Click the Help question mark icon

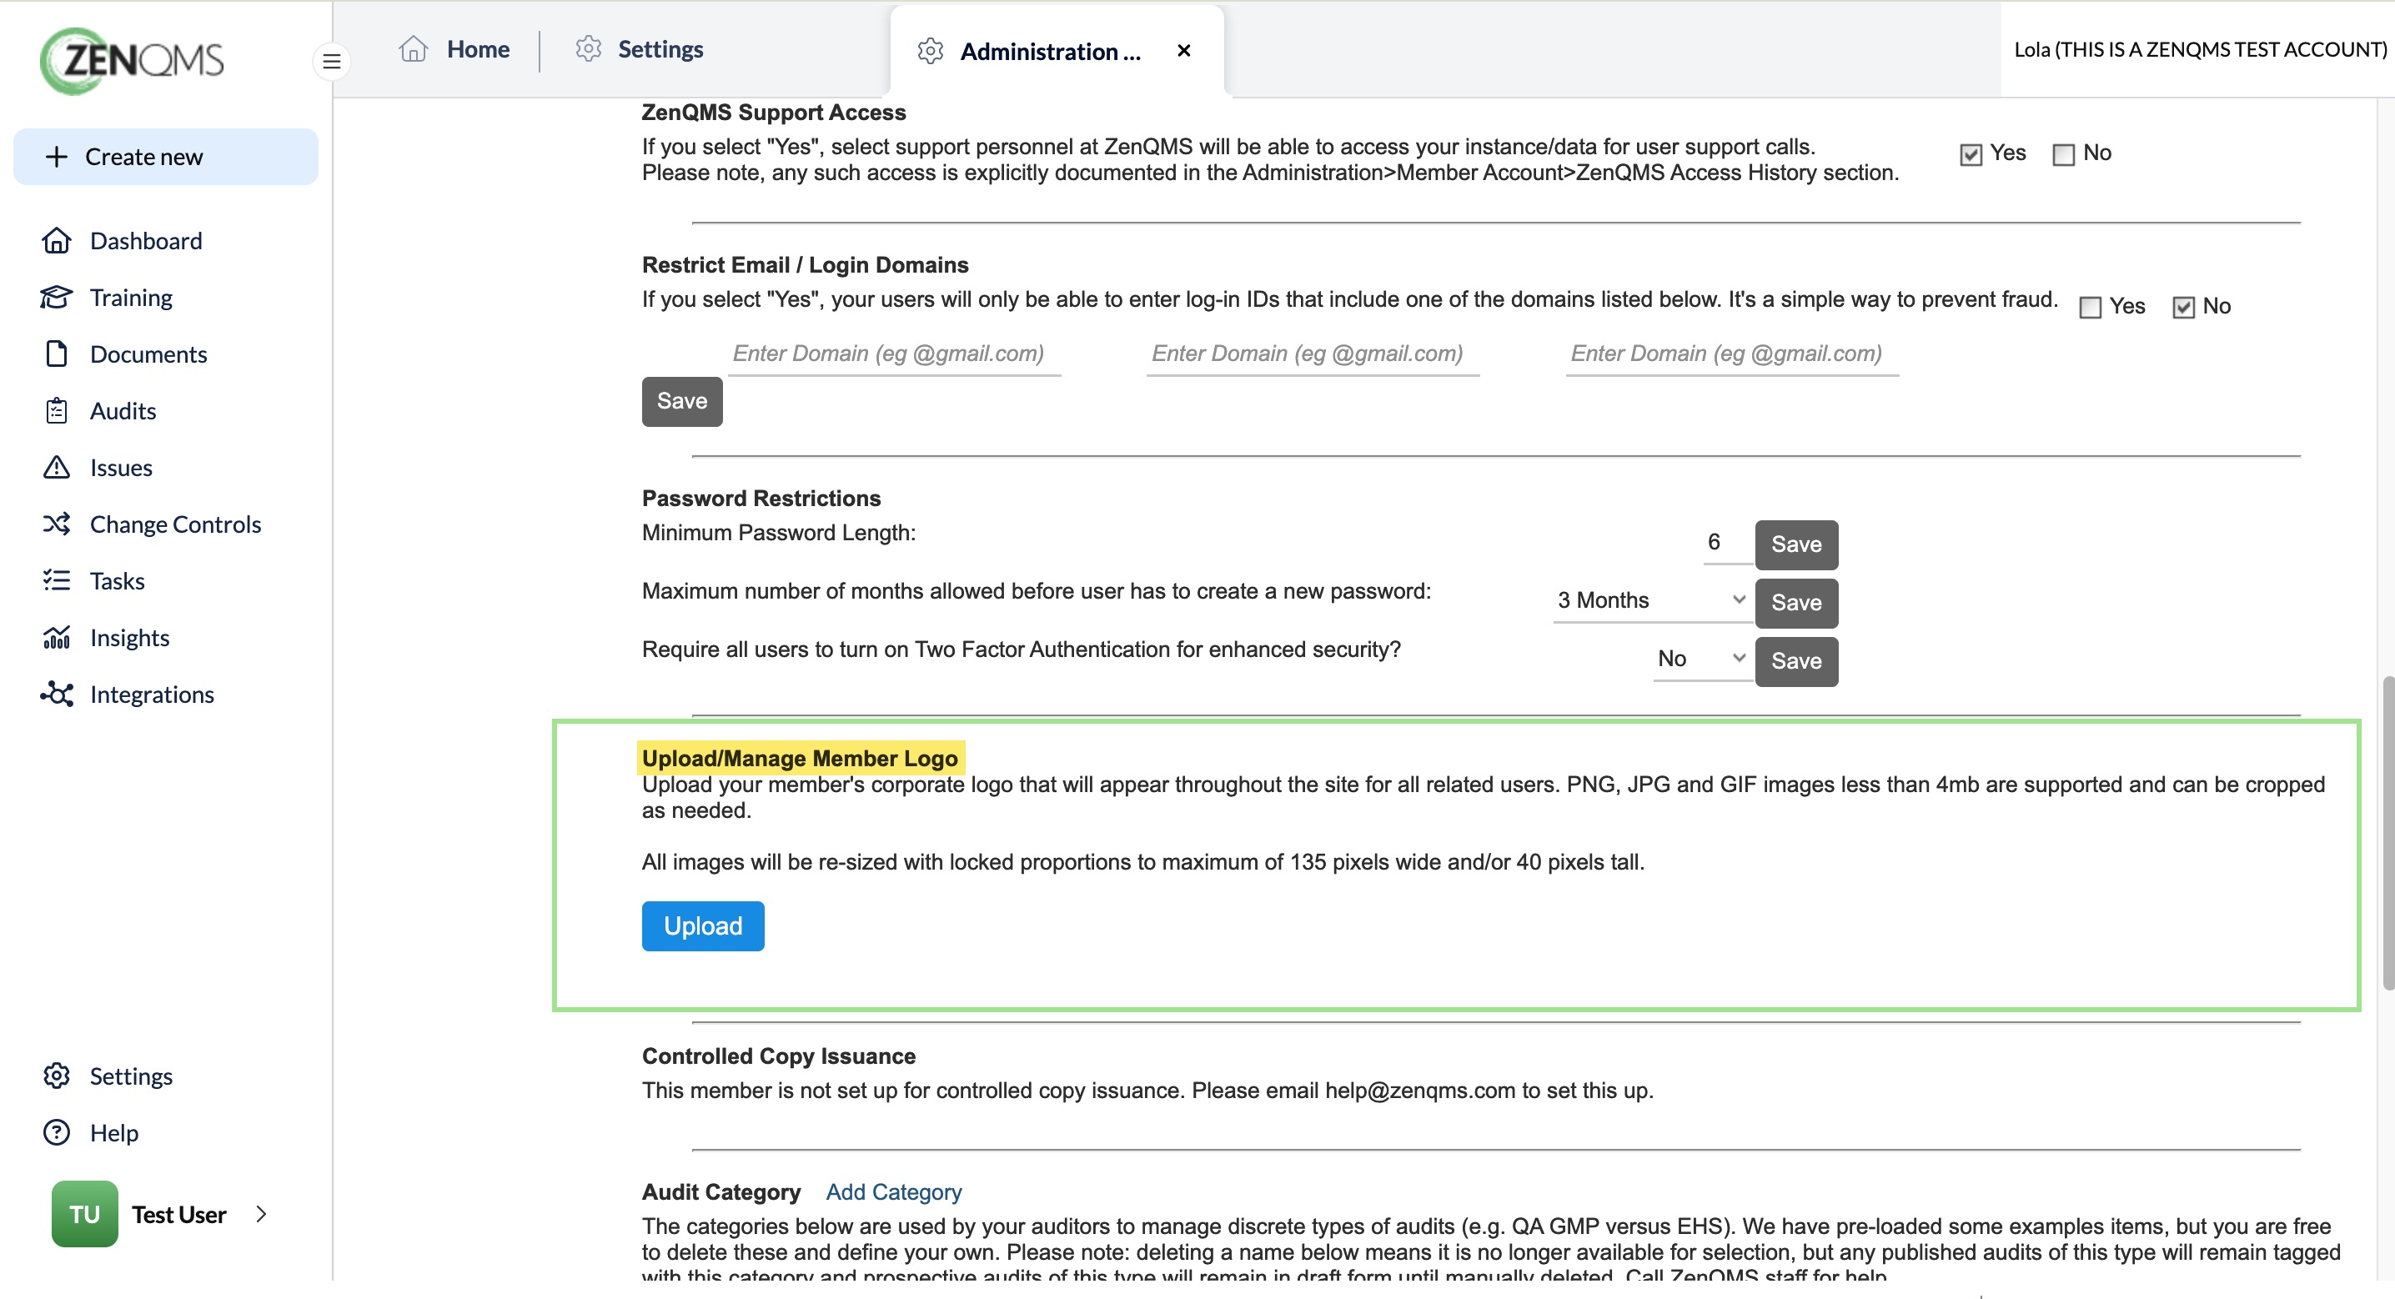click(57, 1132)
